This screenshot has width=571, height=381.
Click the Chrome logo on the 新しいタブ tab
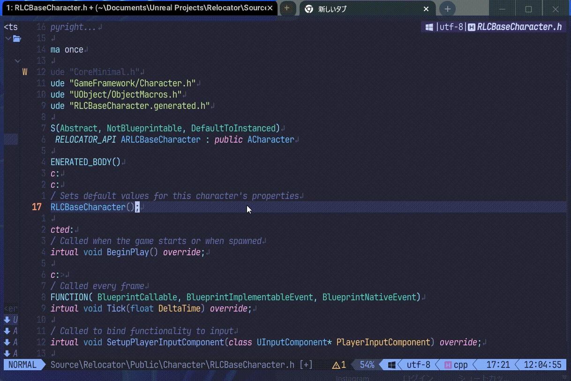coord(309,8)
